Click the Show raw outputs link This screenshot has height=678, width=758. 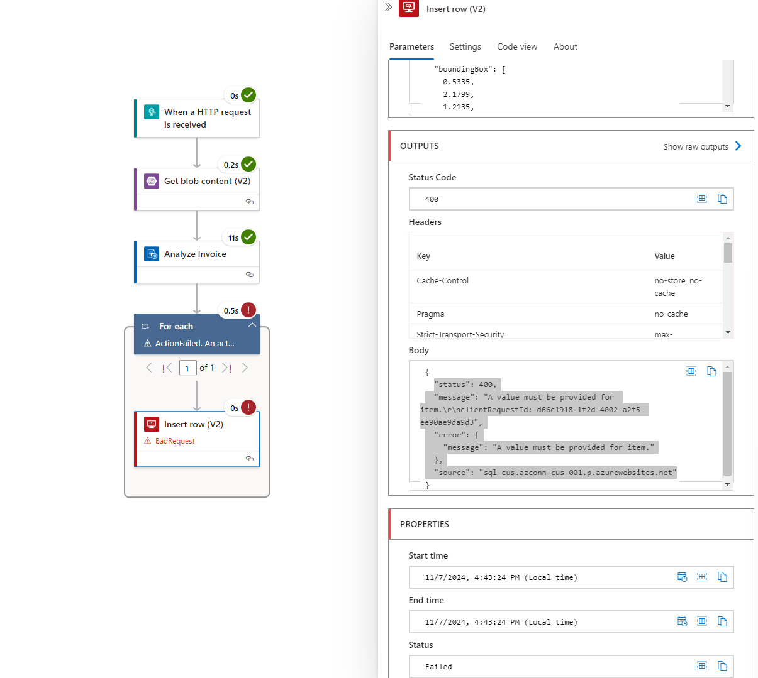696,146
